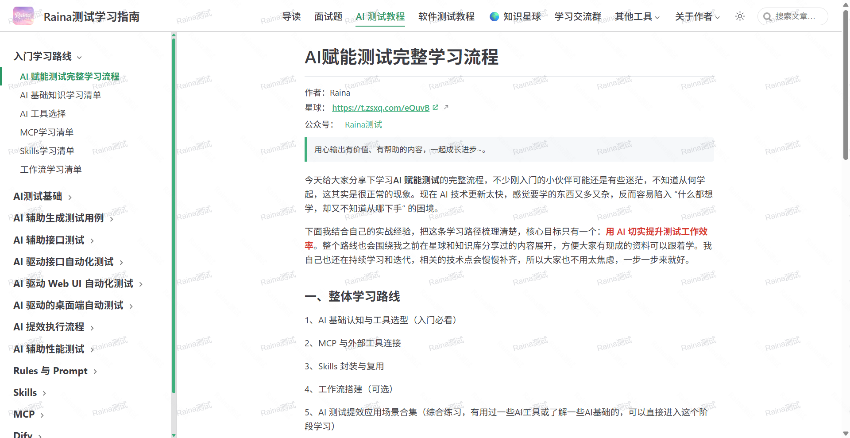Screen dimensions: 850x438
Task: Click list item 1、AI 基础认知与工具选型
Action: point(382,320)
